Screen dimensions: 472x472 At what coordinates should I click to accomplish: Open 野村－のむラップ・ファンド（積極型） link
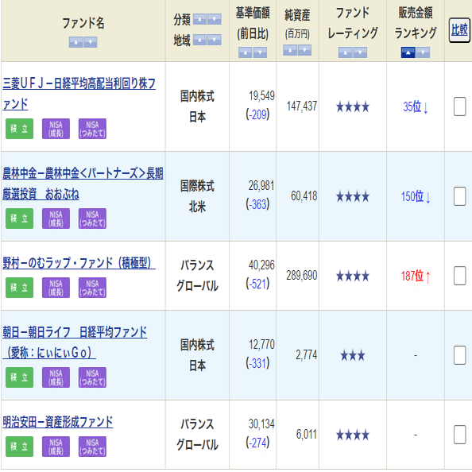79,263
